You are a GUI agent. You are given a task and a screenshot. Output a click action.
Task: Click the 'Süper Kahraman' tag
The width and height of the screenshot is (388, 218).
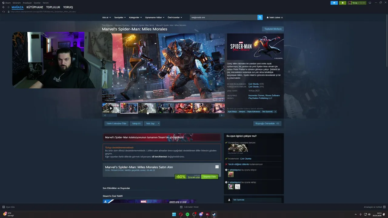point(253,112)
